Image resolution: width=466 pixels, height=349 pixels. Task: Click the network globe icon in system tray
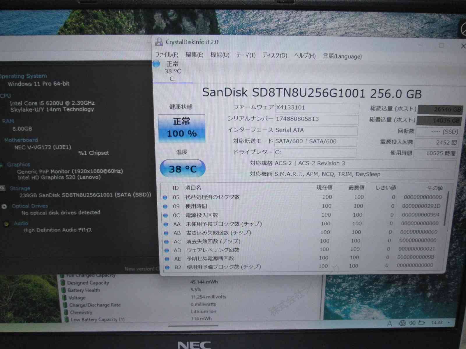point(402,323)
